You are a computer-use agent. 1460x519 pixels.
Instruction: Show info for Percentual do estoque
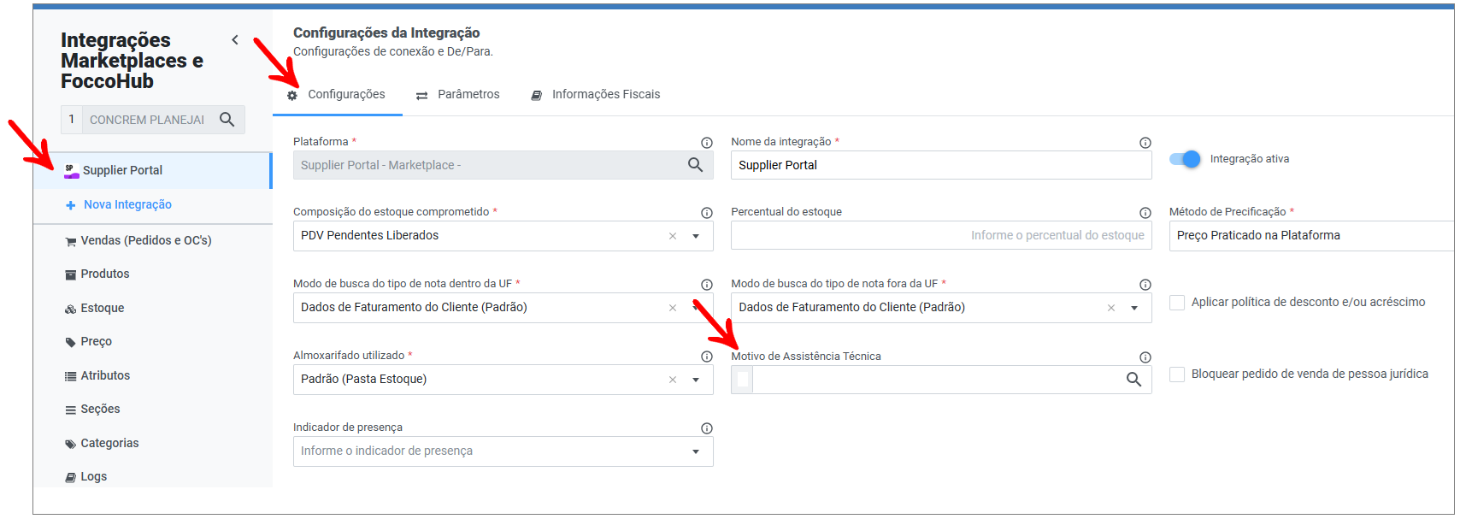tap(1145, 213)
